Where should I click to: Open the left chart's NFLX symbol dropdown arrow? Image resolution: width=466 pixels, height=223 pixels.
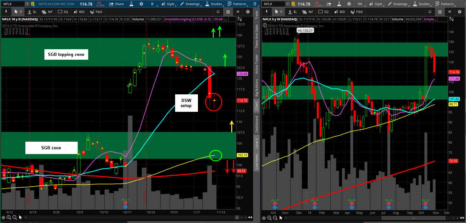(27, 4)
